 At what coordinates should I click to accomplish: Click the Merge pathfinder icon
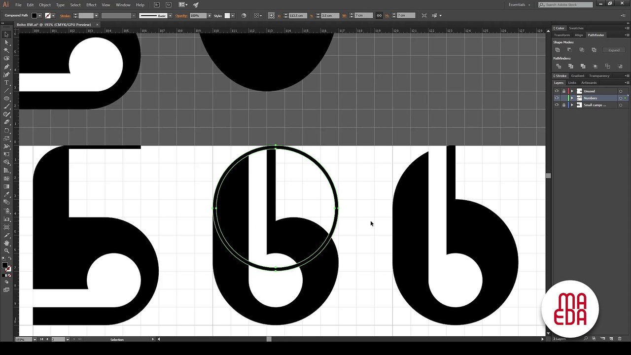(583, 66)
